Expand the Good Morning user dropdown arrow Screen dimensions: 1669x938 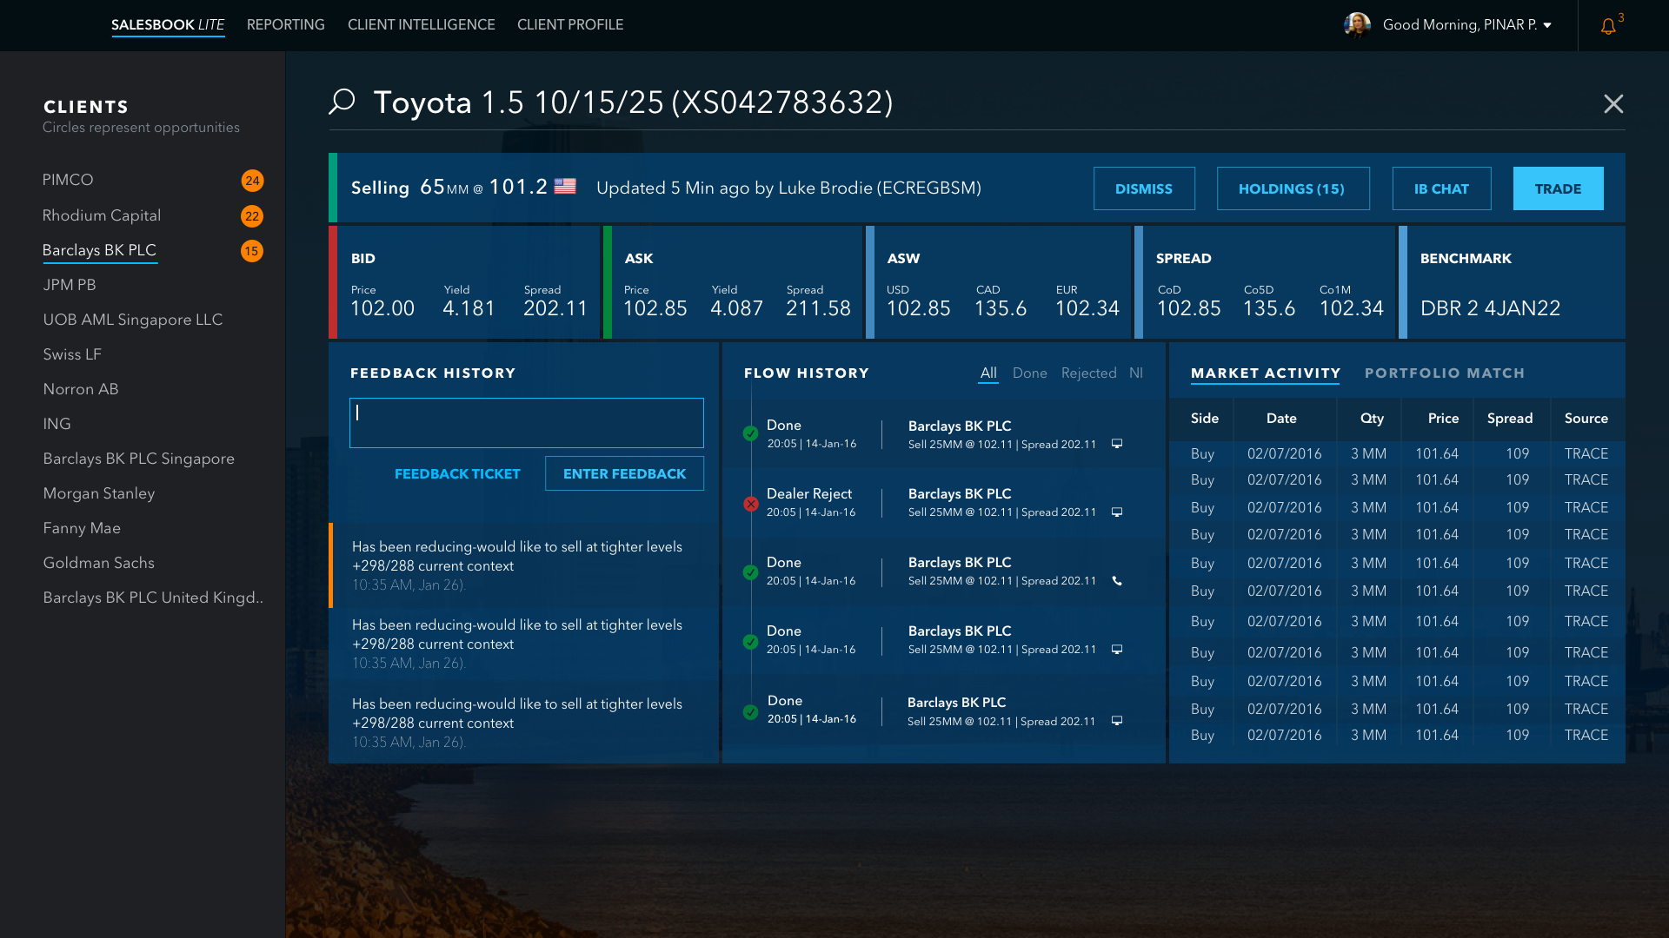pos(1547,25)
